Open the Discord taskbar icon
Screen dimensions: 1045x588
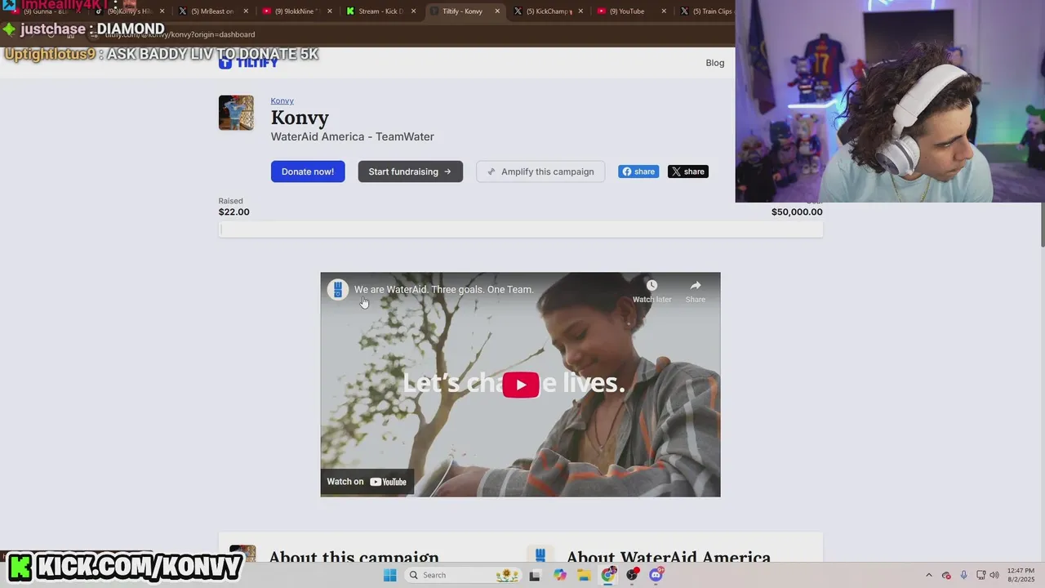coord(656,575)
